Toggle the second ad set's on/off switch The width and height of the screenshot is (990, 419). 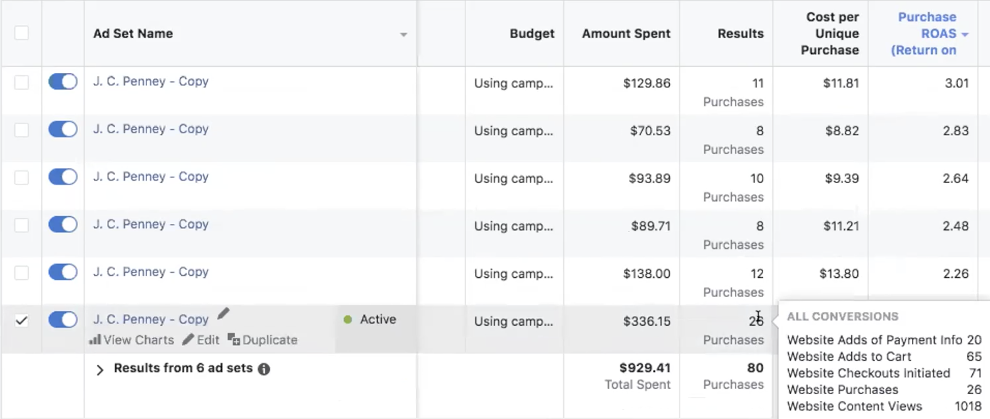[62, 129]
